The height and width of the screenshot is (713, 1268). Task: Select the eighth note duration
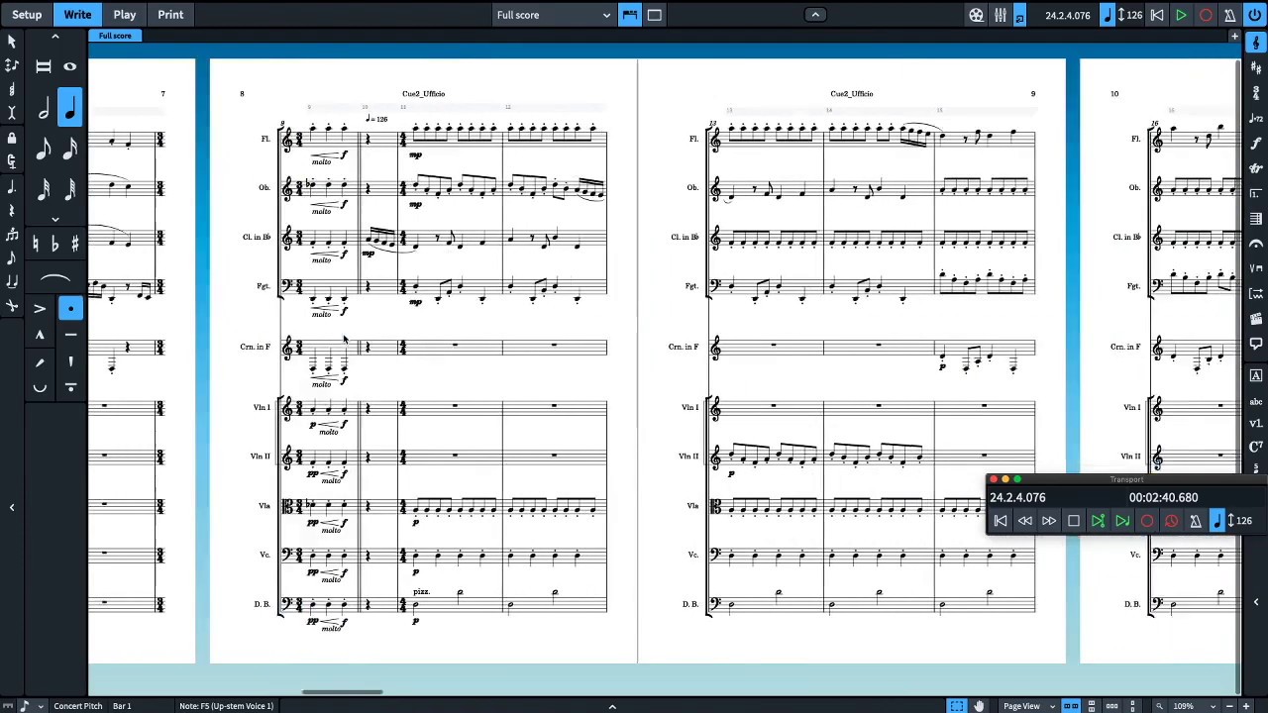pos(44,150)
